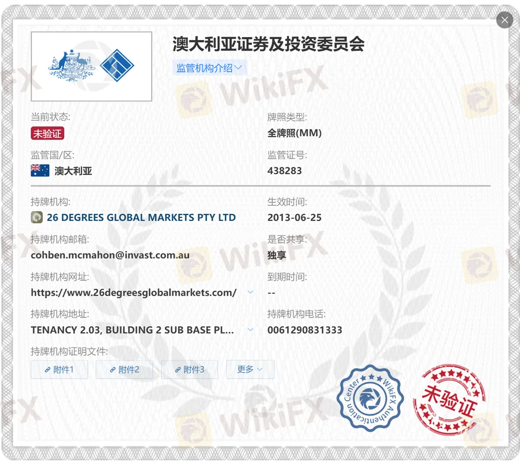Image resolution: width=520 pixels, height=463 pixels.
Task: Open attachment 附件1
Action: (59, 369)
